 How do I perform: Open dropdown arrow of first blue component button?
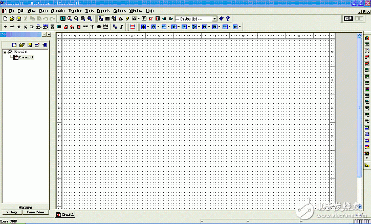pyautogui.click(x=149, y=27)
